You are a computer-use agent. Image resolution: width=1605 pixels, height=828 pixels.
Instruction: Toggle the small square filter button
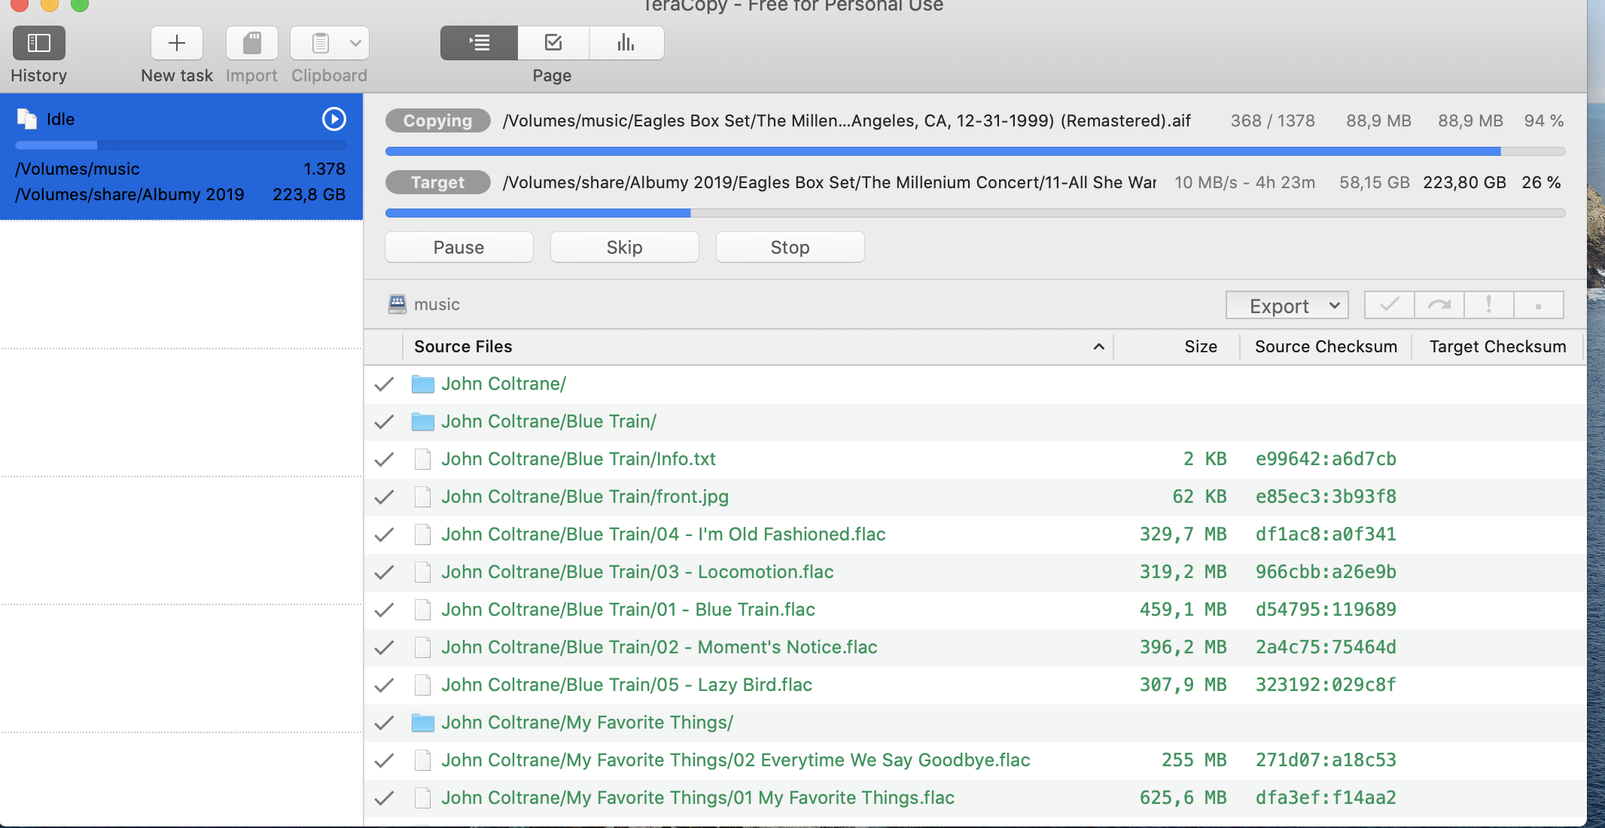(x=1538, y=305)
